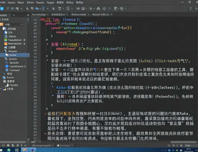Open the blue browser icon on the taskbar
198x152 pixels.
pos(33,150)
